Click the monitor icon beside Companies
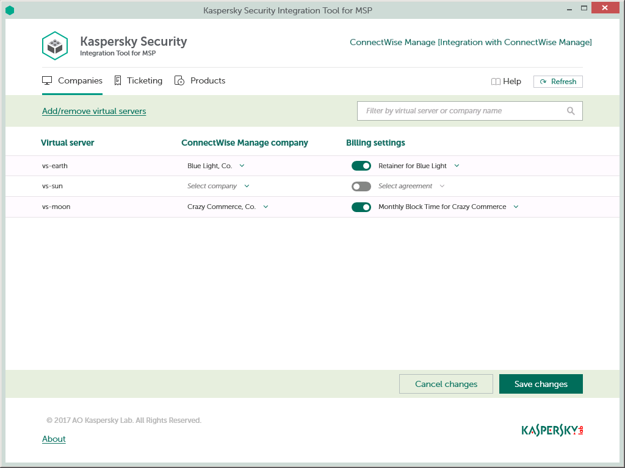 coord(47,80)
